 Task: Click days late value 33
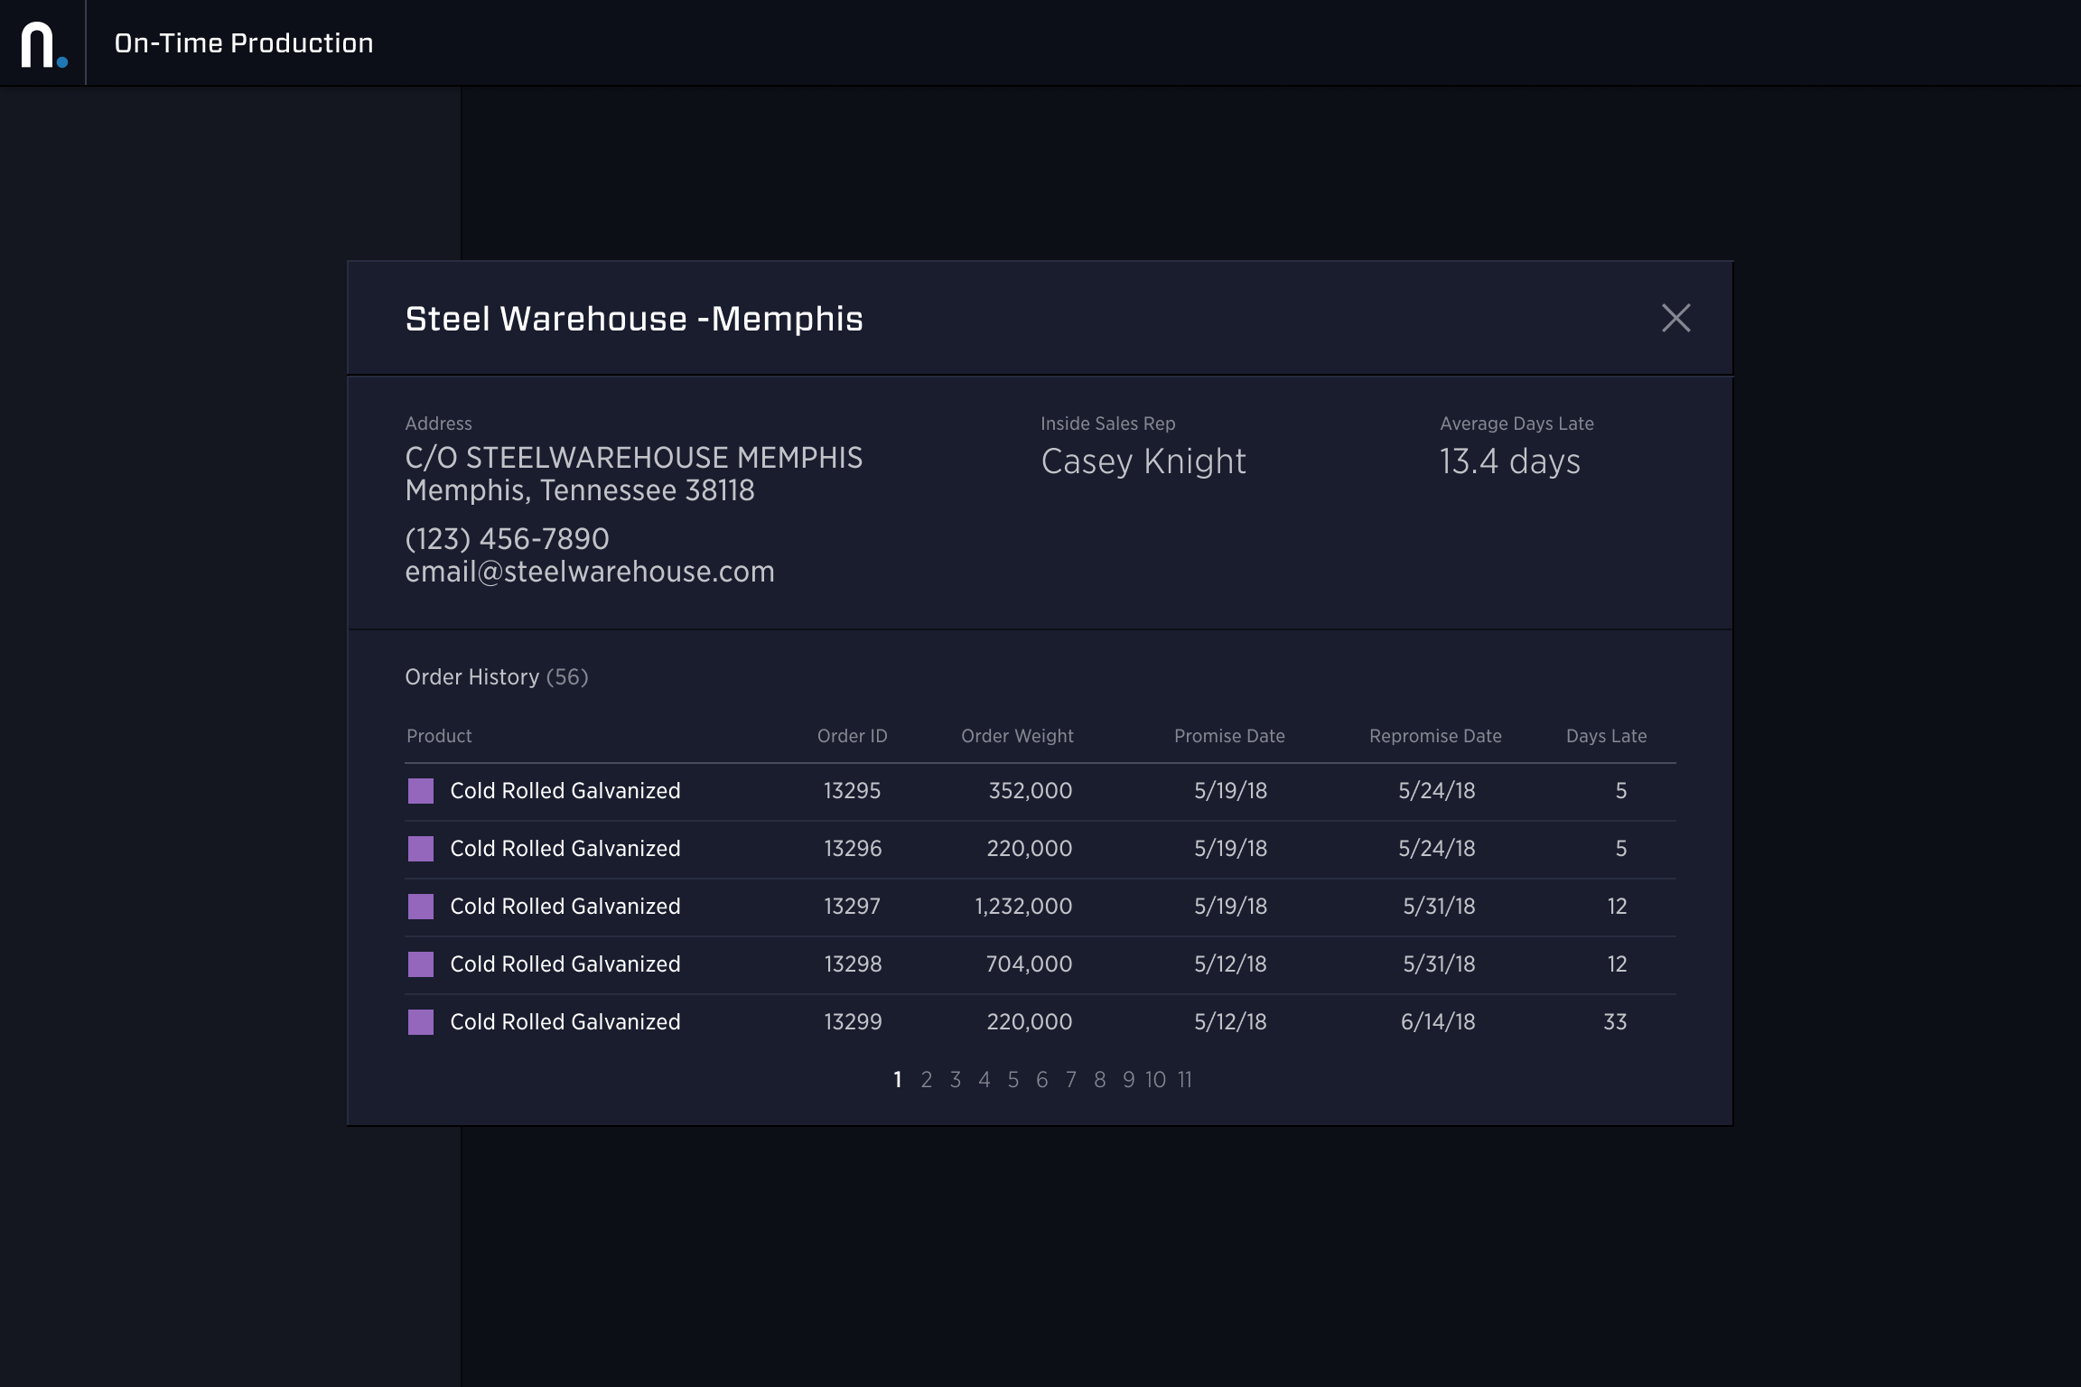pos(1615,1022)
